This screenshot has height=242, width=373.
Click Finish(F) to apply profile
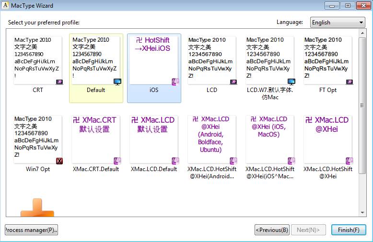(349, 230)
